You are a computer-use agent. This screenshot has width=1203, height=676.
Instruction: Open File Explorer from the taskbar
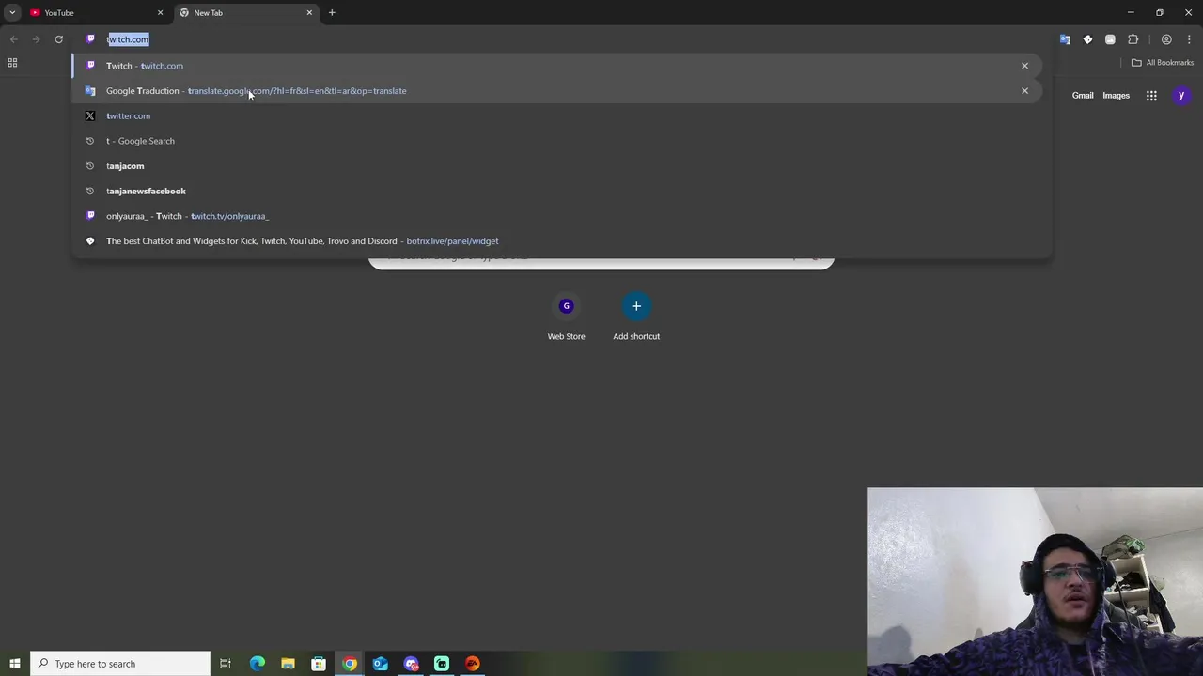(288, 664)
